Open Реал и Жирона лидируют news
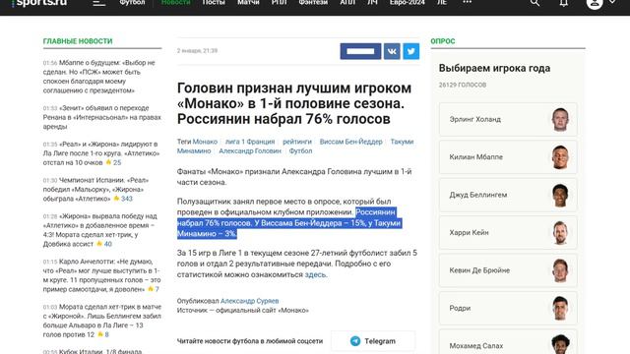This screenshot has width=630, height=354. [101, 153]
